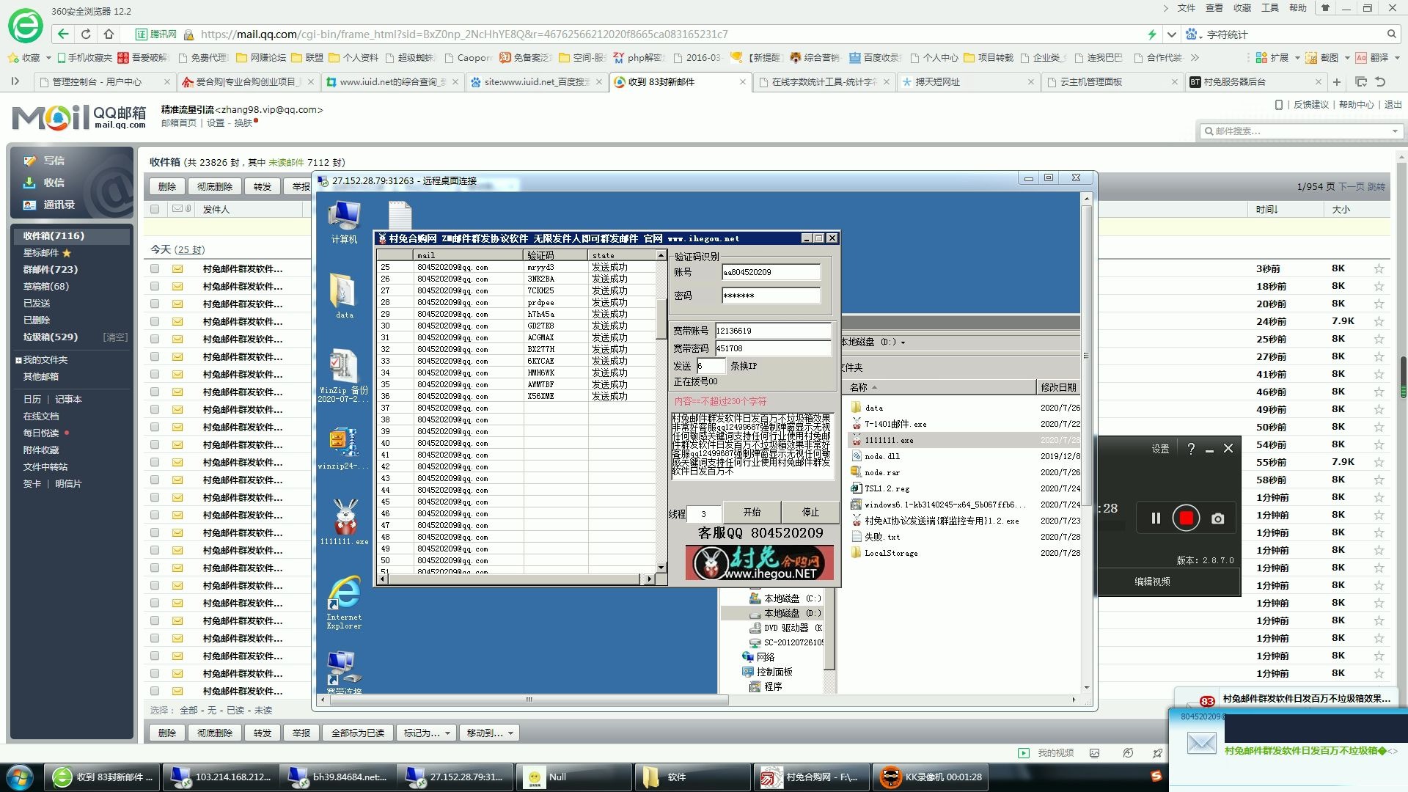Click the browser search magnifier icon
Image resolution: width=1408 pixels, height=792 pixels.
tap(1391, 34)
